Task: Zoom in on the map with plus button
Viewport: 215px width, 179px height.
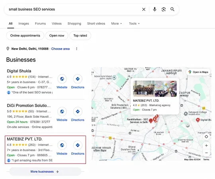Action: point(206,146)
